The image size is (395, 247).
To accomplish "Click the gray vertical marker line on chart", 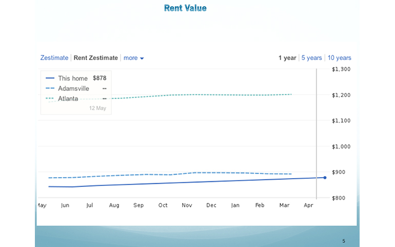I will [317, 134].
